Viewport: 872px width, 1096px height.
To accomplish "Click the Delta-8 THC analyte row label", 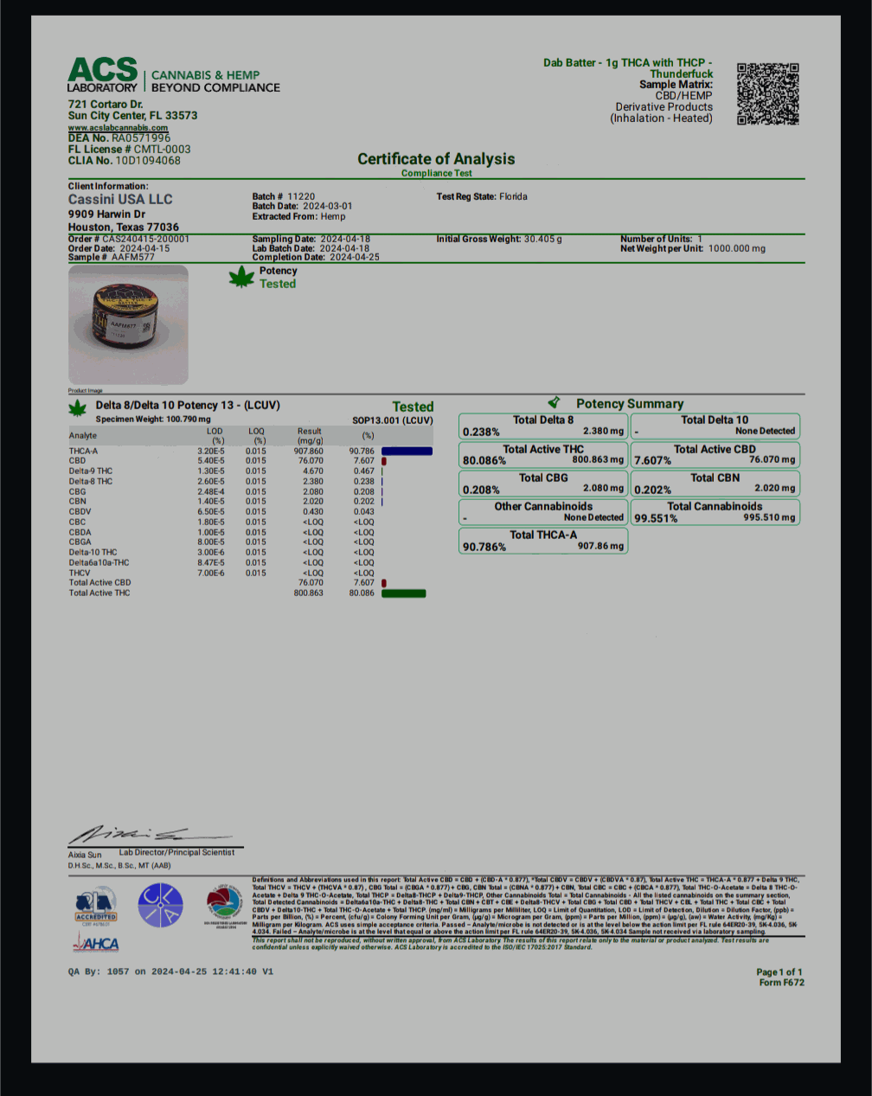I will [91, 481].
